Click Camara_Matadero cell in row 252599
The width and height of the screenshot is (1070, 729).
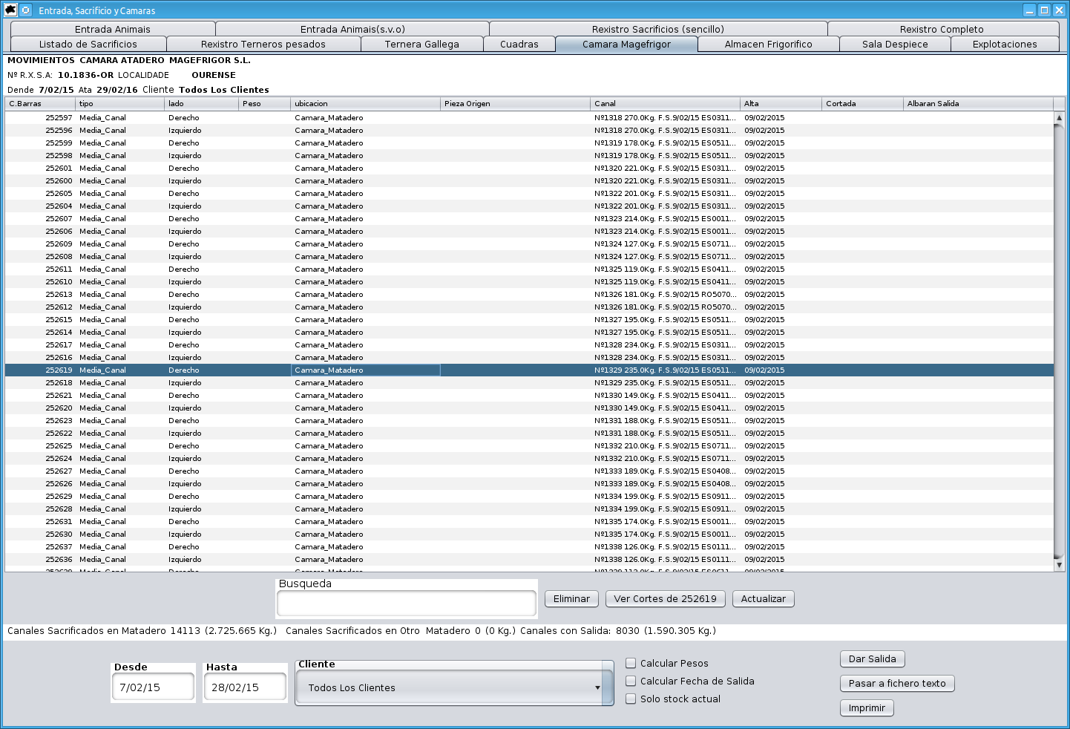(x=366, y=143)
